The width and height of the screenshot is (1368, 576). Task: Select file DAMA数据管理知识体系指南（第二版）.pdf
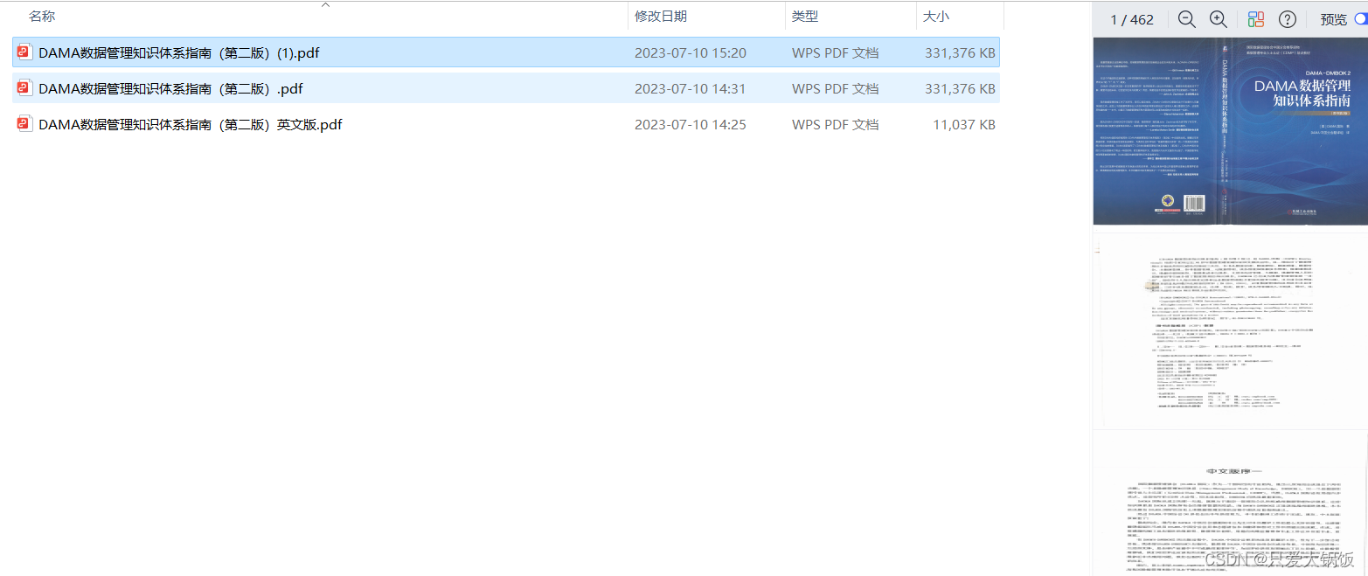[x=506, y=88]
